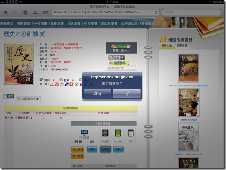Tap the 借閱 button under iPad版
The width and height of the screenshot is (226, 170).
pos(105,150)
